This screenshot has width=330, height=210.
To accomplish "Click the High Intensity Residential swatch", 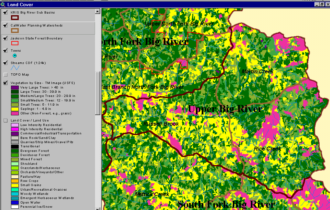I will pos(15,129).
